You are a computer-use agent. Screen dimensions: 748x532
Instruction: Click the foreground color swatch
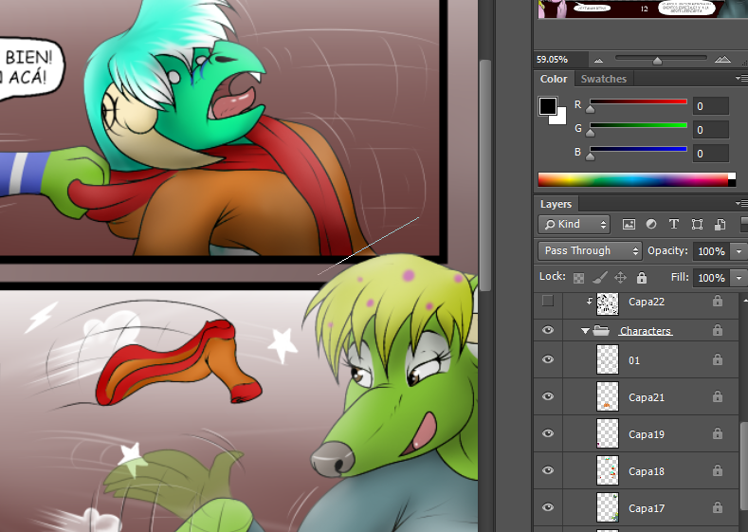[x=548, y=106]
